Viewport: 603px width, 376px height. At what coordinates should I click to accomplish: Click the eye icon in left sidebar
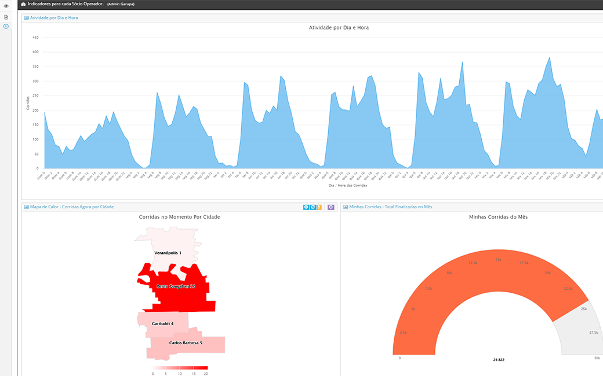point(6,6)
